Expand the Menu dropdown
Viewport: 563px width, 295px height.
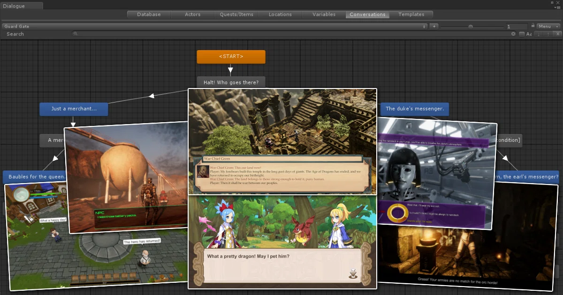coord(548,27)
